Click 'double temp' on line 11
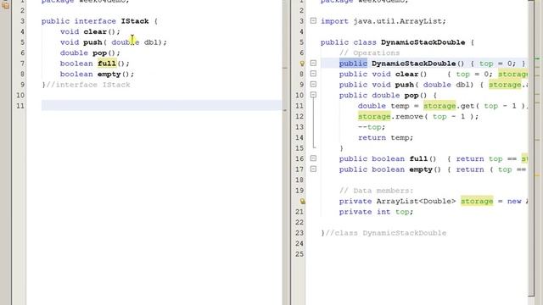The image size is (543, 305). (383, 106)
